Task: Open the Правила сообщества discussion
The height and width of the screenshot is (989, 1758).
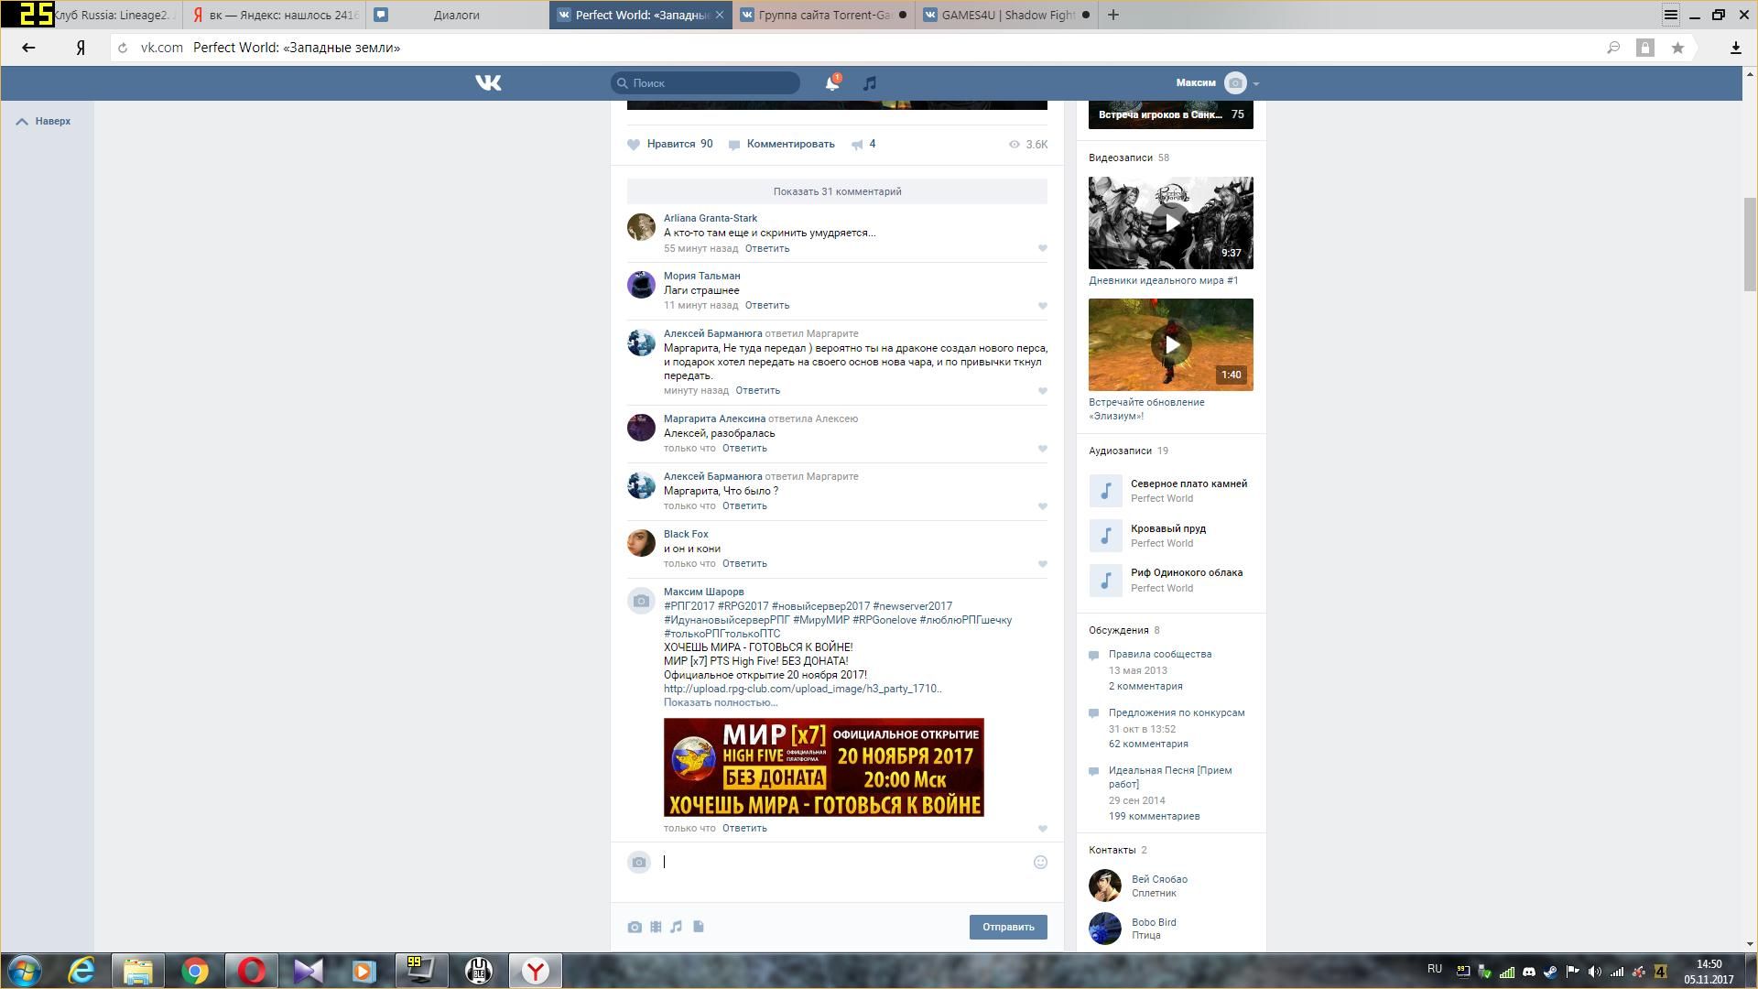Action: [1159, 655]
